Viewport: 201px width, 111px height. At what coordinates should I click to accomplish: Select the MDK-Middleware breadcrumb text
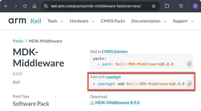45,41
